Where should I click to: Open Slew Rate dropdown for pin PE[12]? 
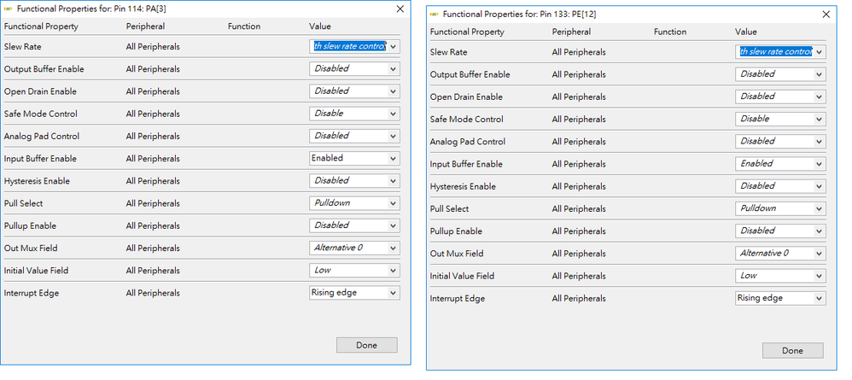coord(820,52)
